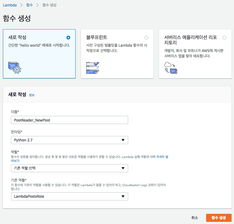The height and width of the screenshot is (224, 234).
Task: Go to Lambda breadcrumb link
Action: 10,5
